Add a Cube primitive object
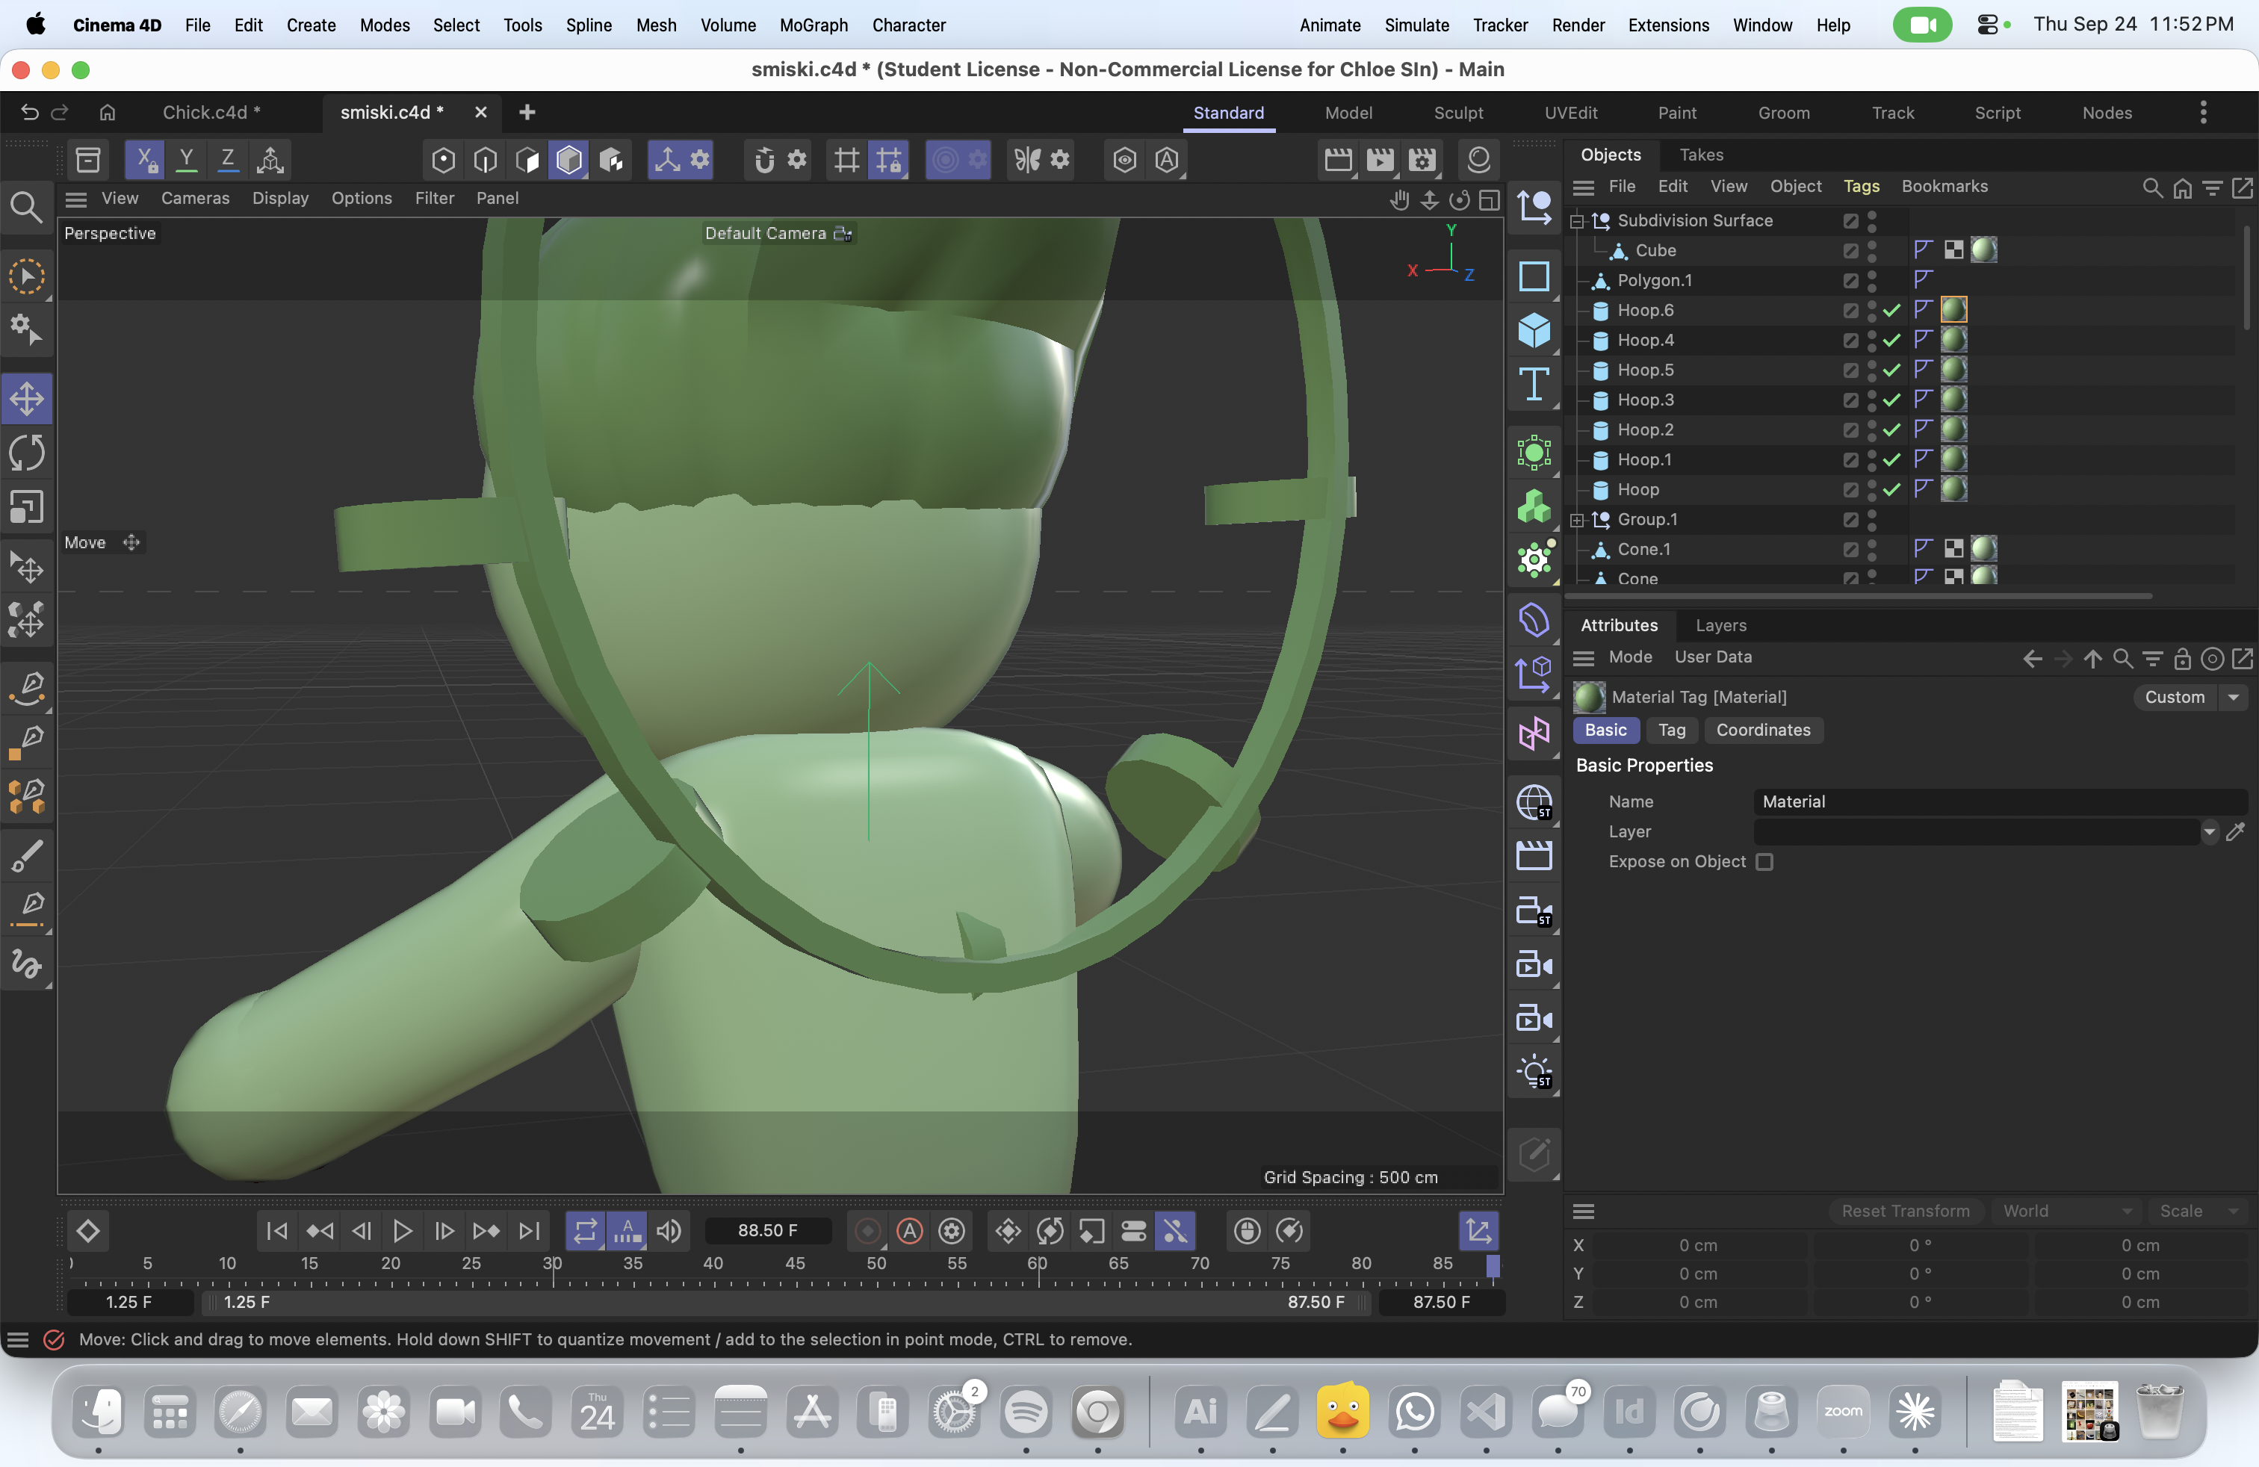Viewport: 2259px width, 1467px height. (1534, 330)
